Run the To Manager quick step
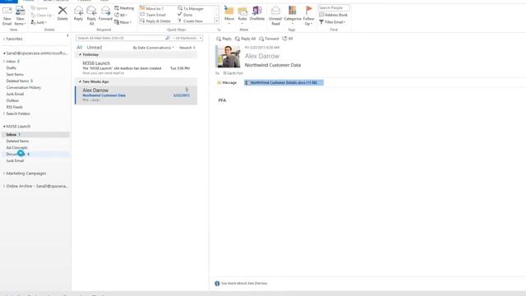This screenshot has width=526, height=296. click(x=191, y=8)
